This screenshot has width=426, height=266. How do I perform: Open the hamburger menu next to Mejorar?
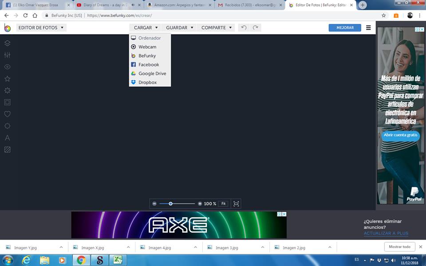point(368,27)
